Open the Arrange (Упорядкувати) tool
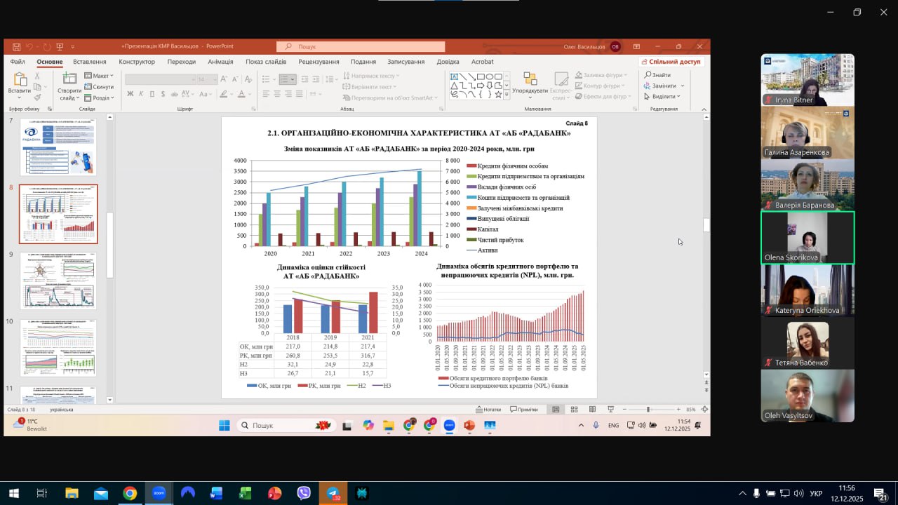Viewport: 898px width, 505px height. point(530,80)
